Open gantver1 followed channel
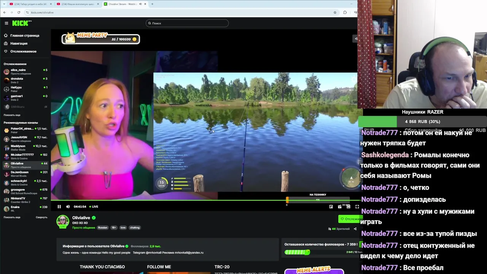The height and width of the screenshot is (274, 487). tap(25, 98)
